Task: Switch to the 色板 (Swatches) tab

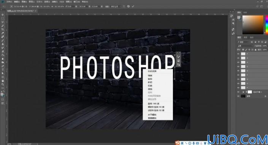Action: coord(245,12)
